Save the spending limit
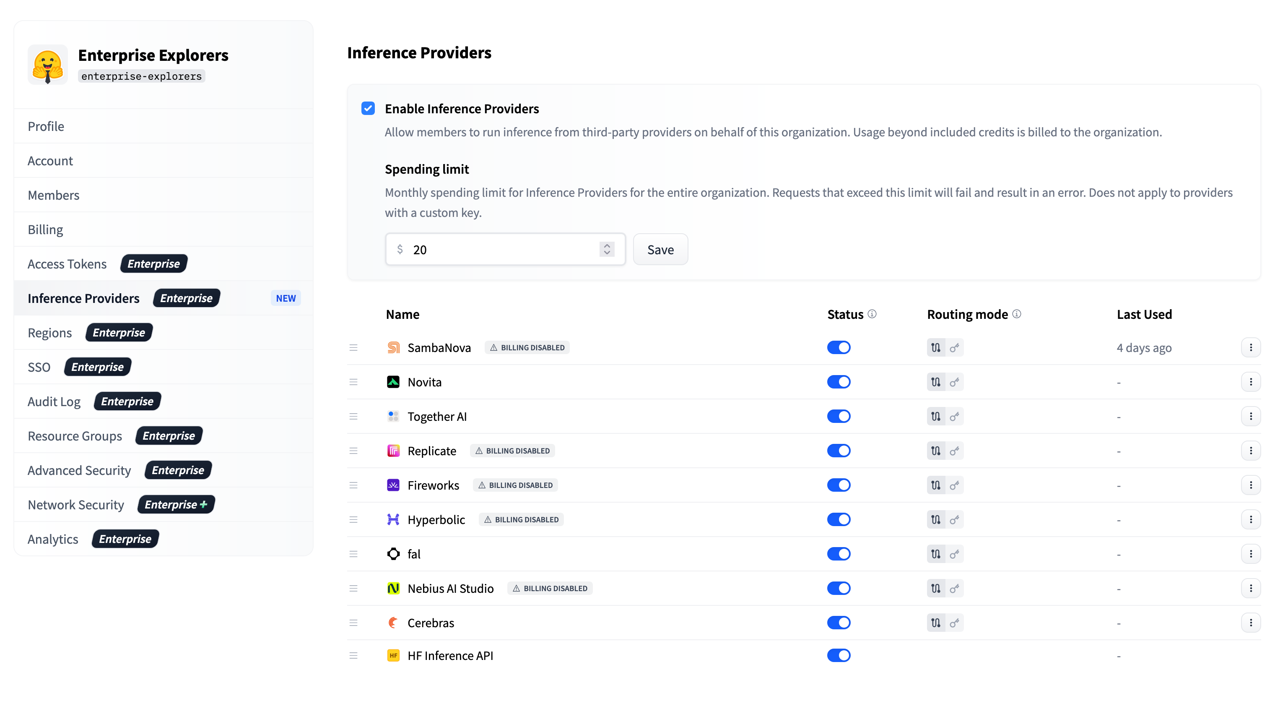Viewport: 1288px width, 704px height. [x=660, y=250]
